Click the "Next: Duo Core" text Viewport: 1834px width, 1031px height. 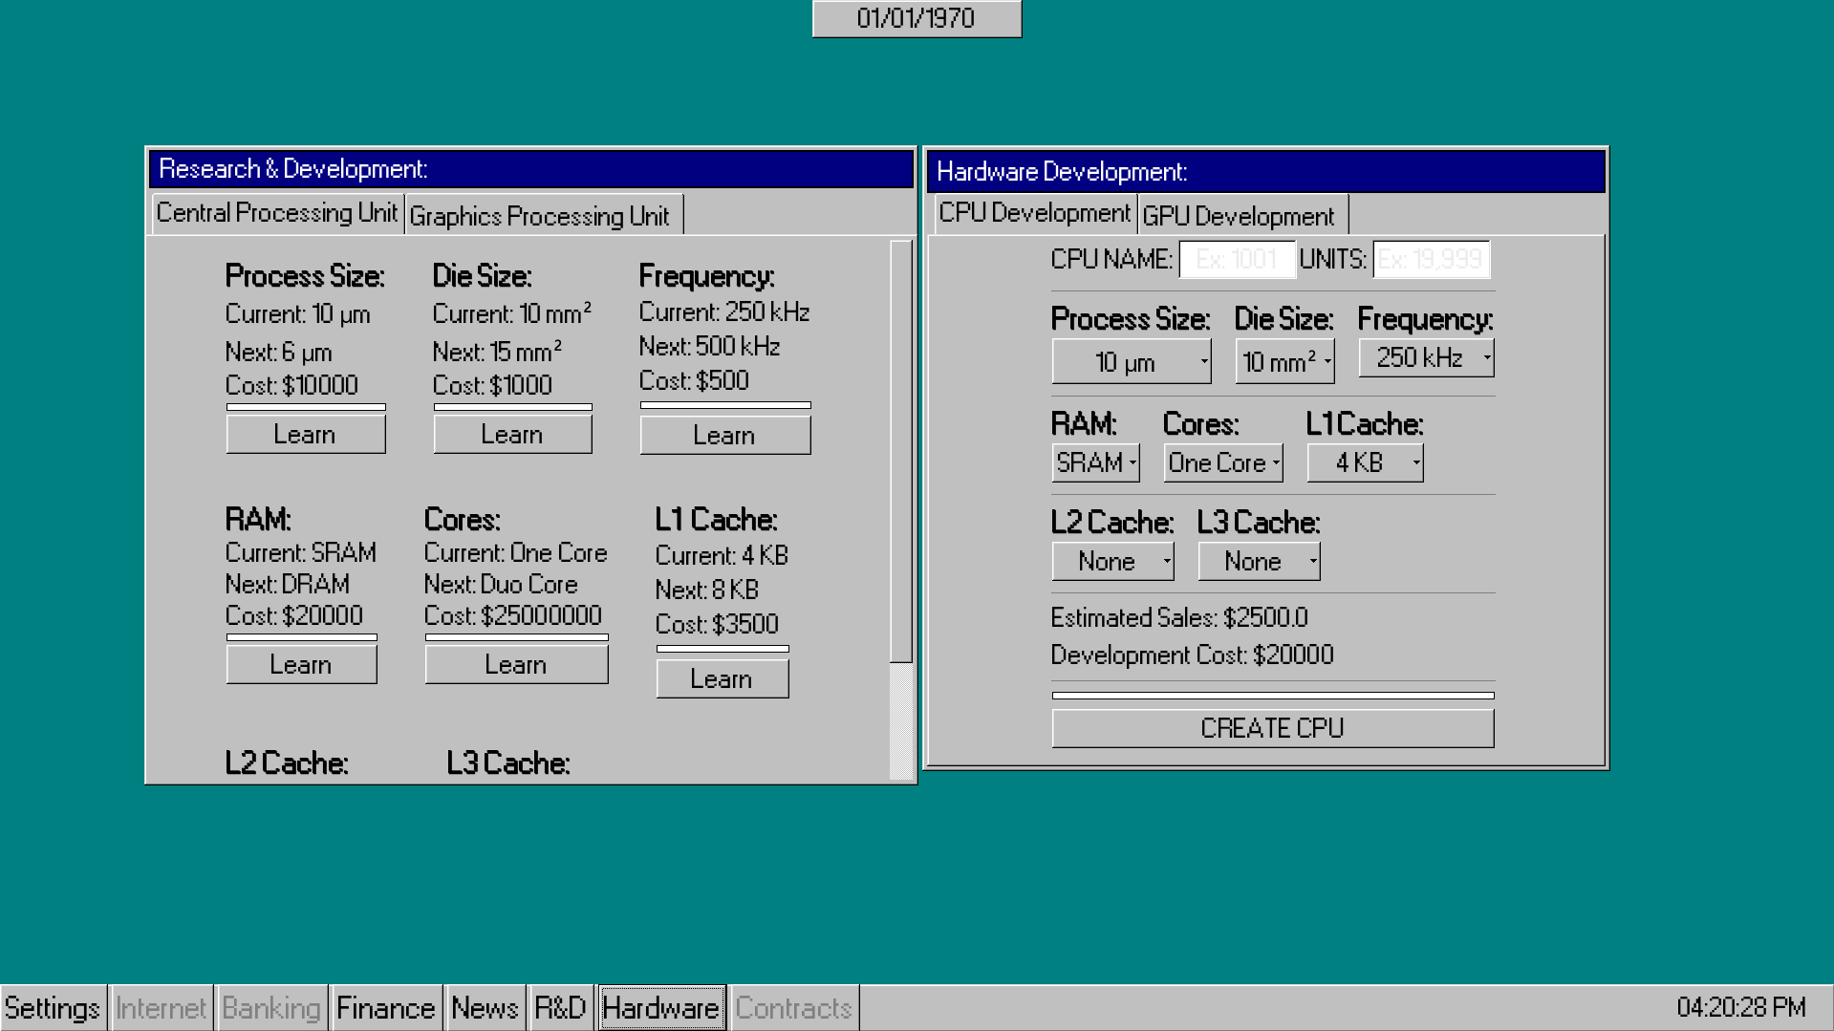pos(500,585)
